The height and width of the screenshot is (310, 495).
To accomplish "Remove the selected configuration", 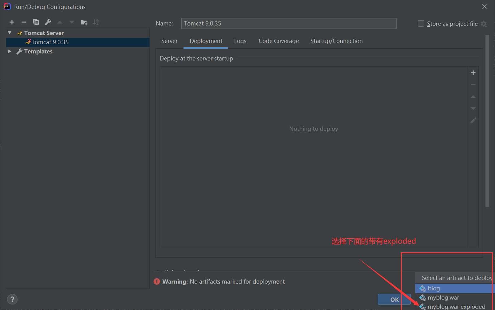I will coord(24,22).
